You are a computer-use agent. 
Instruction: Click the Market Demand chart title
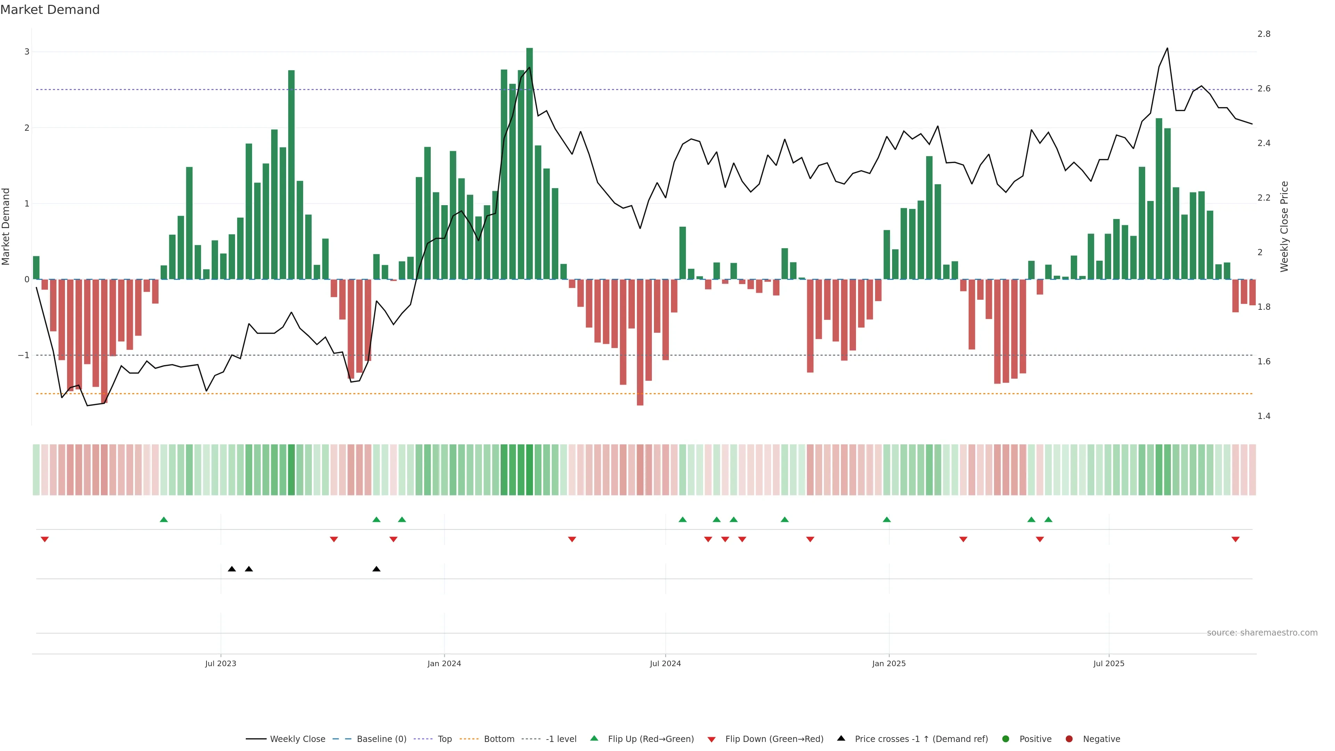(x=50, y=10)
